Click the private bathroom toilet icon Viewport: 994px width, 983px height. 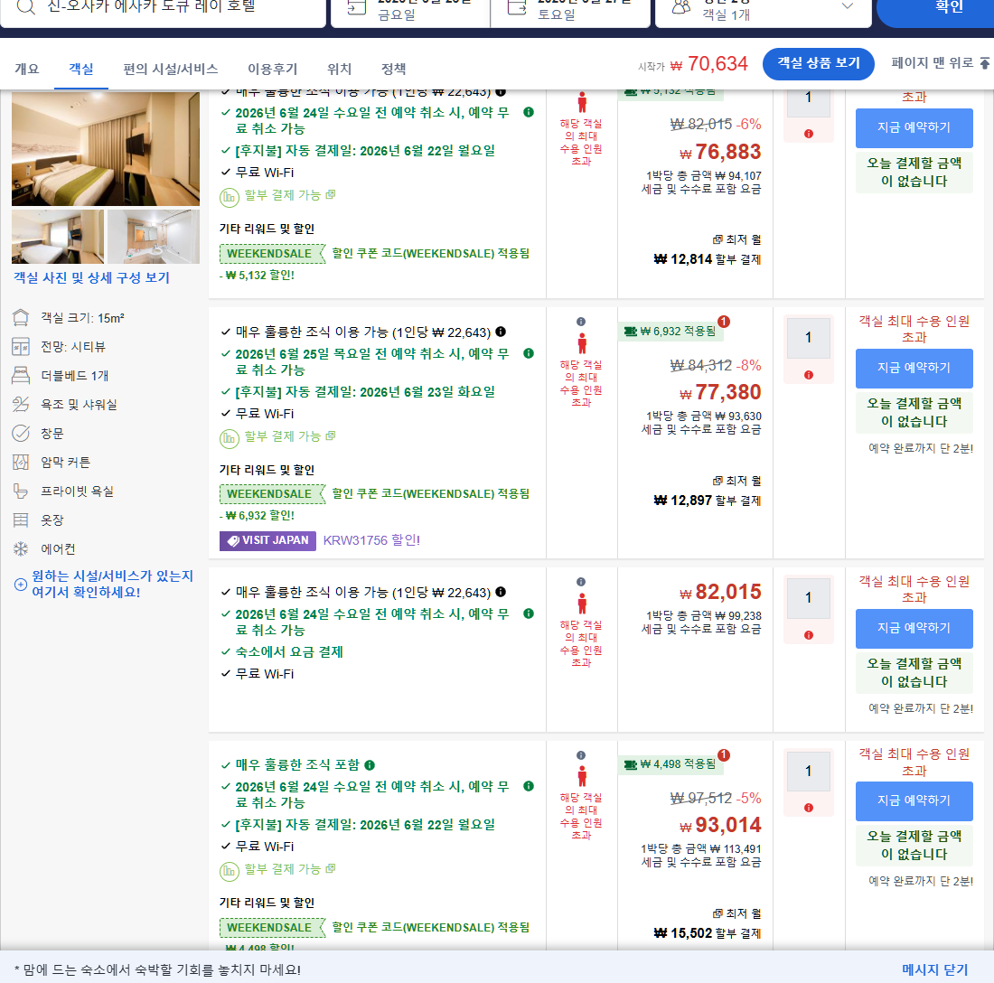click(x=21, y=491)
